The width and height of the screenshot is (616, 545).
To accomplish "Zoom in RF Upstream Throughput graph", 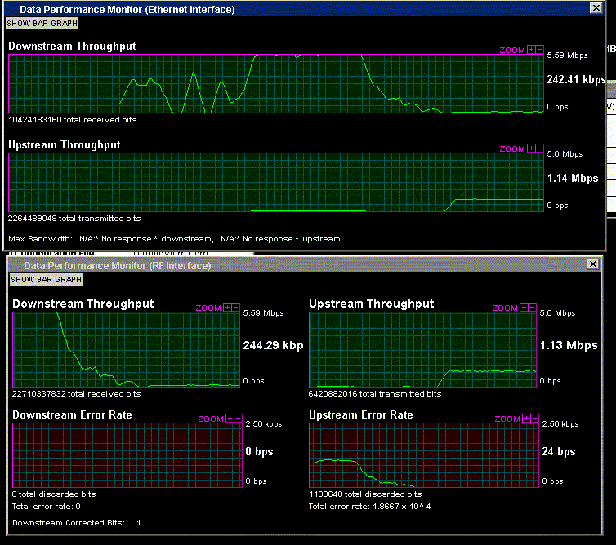I will click(x=524, y=308).
